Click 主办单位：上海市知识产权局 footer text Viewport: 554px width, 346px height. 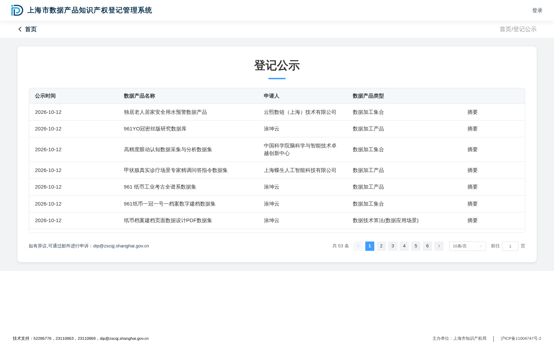pyautogui.click(x=459, y=338)
